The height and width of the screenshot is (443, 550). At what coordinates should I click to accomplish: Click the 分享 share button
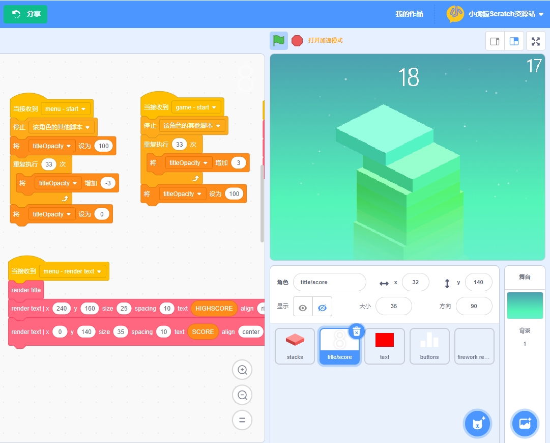coord(25,14)
